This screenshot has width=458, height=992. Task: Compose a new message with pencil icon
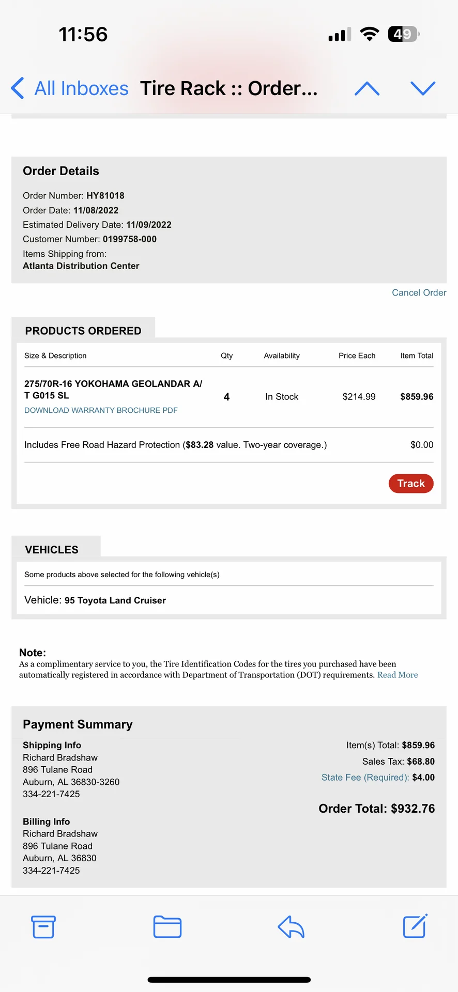(x=415, y=925)
